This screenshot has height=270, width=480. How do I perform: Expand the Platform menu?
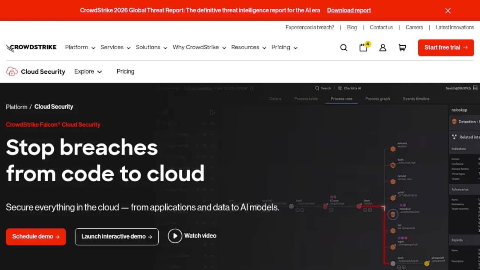(x=80, y=48)
